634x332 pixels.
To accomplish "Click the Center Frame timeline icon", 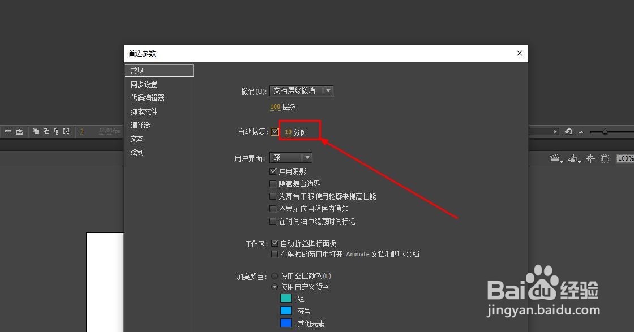I will point(8,132).
